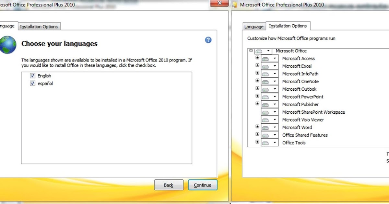Open install-state dropdown for Microsoft Outlook
This screenshot has width=389, height=204.
point(270,89)
